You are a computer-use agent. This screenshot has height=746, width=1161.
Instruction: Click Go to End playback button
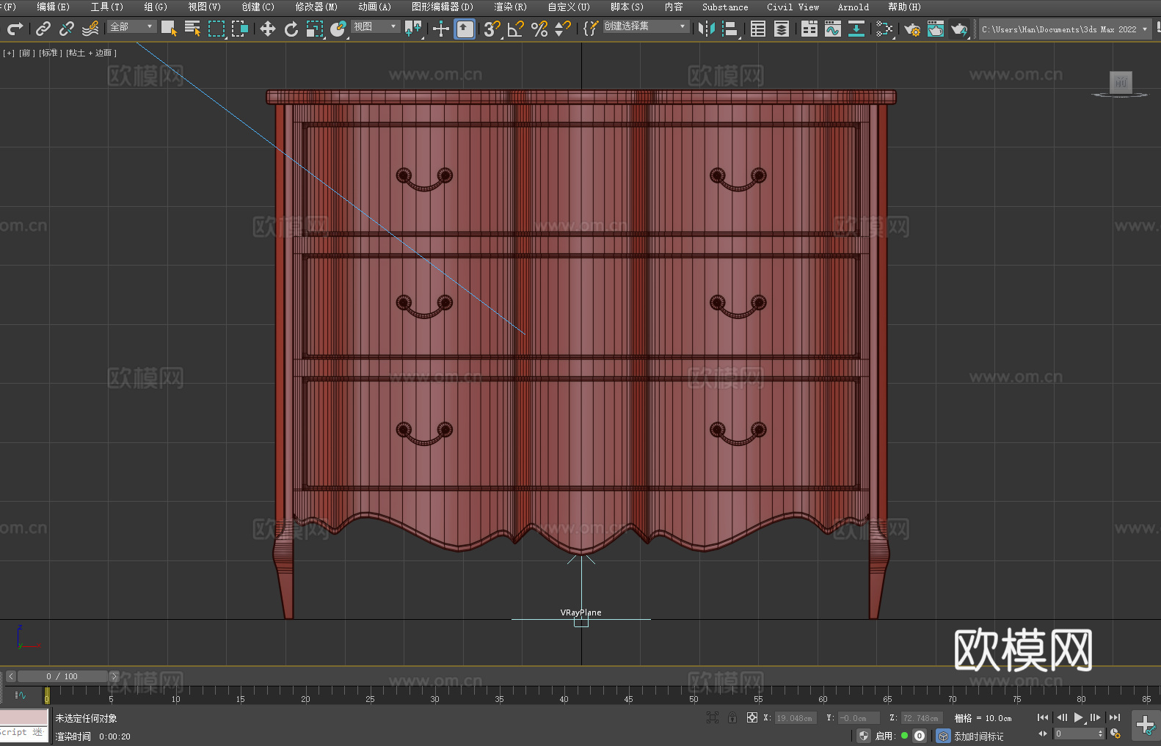(x=1115, y=717)
